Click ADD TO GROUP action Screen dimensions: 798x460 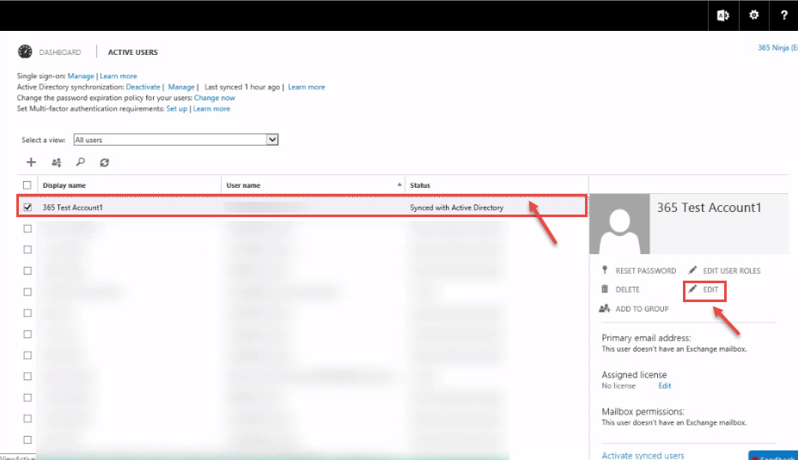642,309
